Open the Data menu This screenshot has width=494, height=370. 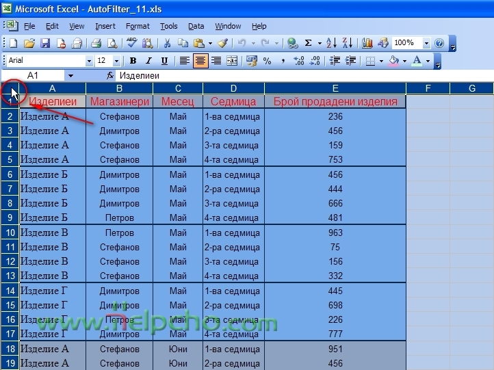(196, 26)
